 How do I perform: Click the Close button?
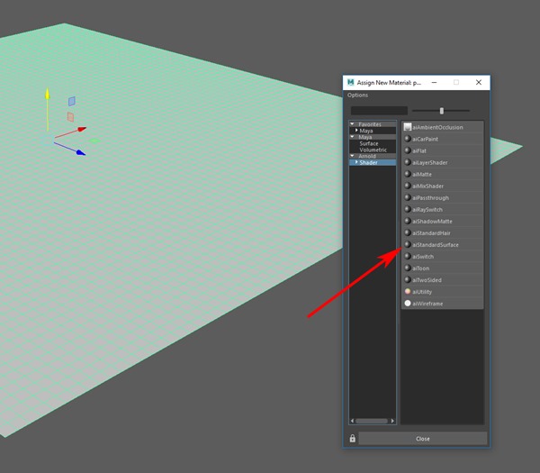click(x=423, y=439)
